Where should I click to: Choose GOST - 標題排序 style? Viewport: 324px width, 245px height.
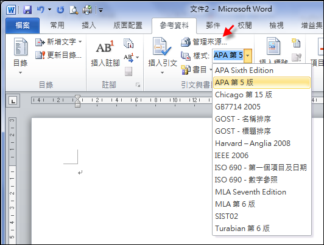[262, 131]
